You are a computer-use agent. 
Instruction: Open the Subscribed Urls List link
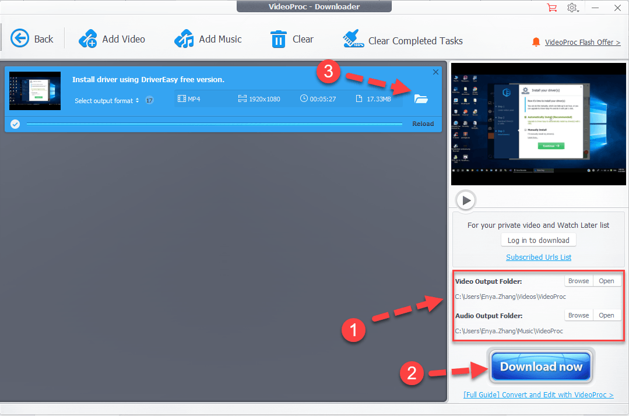point(538,257)
